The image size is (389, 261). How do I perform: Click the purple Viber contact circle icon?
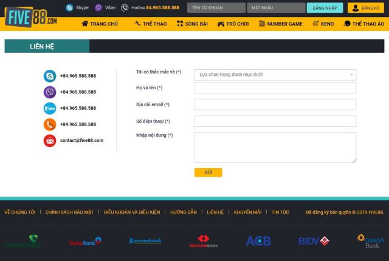(x=50, y=92)
